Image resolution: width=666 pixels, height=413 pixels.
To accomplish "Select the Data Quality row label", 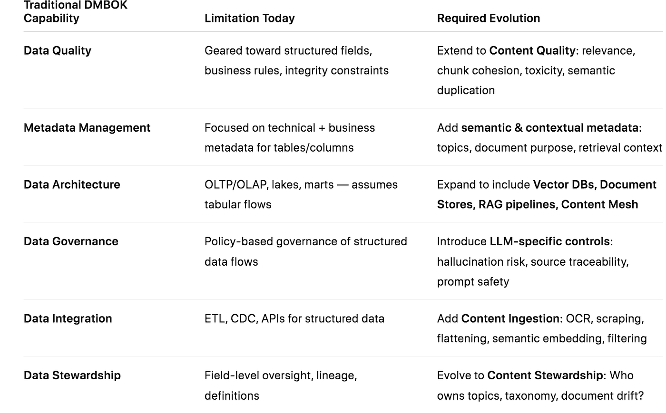I will (58, 51).
